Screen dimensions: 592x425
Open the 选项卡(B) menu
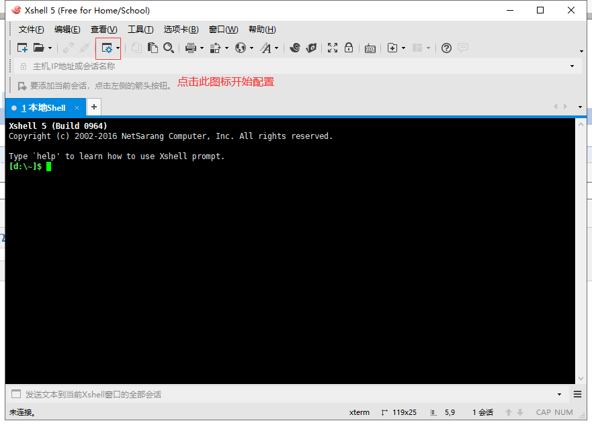tap(181, 30)
